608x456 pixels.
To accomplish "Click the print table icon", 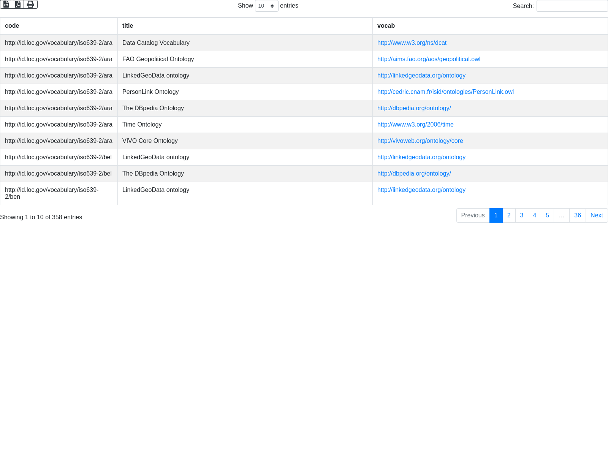I will tap(30, 4).
